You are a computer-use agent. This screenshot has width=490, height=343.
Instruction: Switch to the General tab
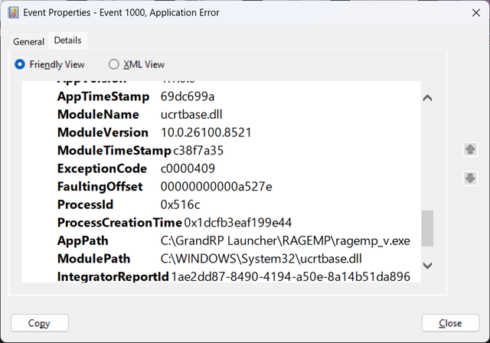[28, 41]
